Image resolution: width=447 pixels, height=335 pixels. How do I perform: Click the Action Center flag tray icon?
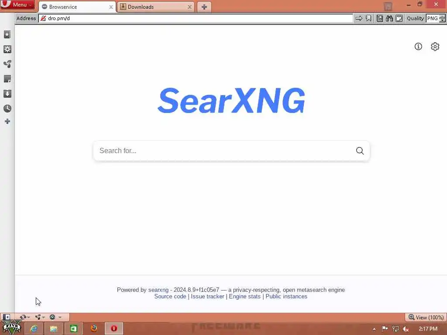pyautogui.click(x=385, y=329)
